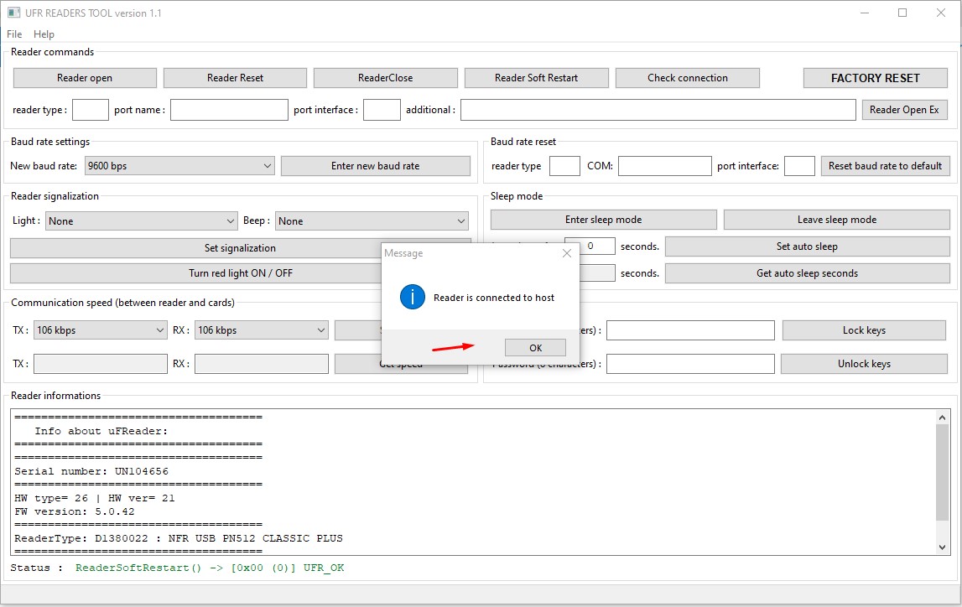Image resolution: width=962 pixels, height=607 pixels.
Task: Click the Enter sleep mode button
Action: point(604,220)
